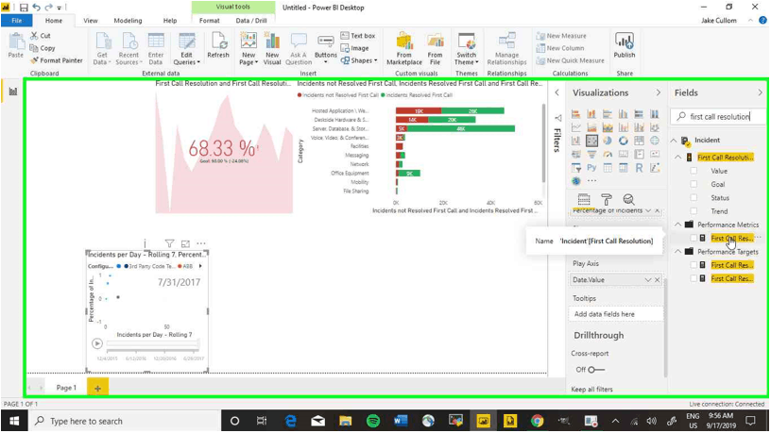Select the Clustered column chart visual
This screenshot has width=771, height=433.
623,114
